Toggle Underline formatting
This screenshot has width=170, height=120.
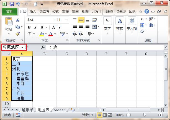(x=42, y=27)
